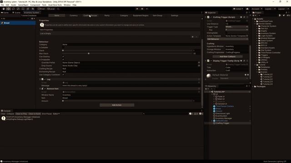291x163 pixels.
Task: Disable the Crafting Trigger script component
Action: [x=211, y=17]
